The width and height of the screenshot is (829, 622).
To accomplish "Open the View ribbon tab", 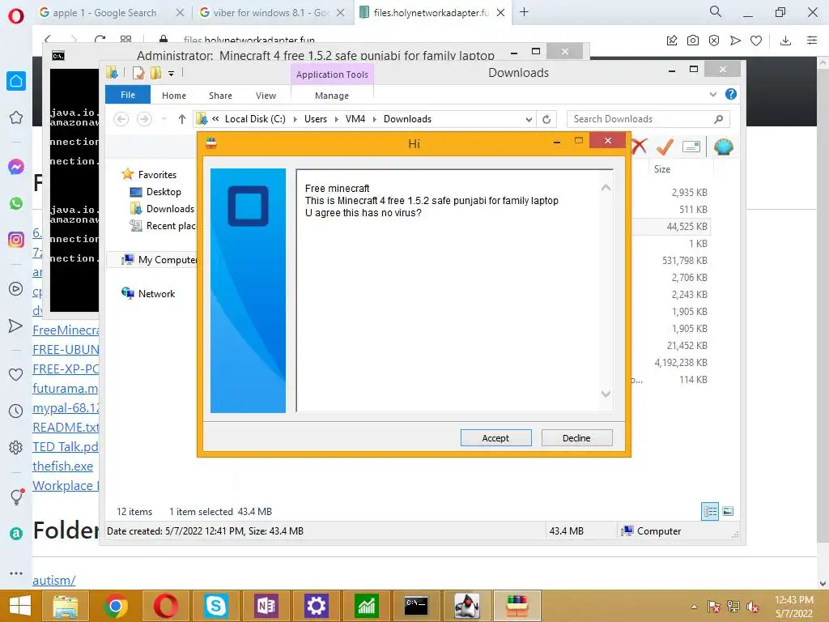I will tap(266, 96).
